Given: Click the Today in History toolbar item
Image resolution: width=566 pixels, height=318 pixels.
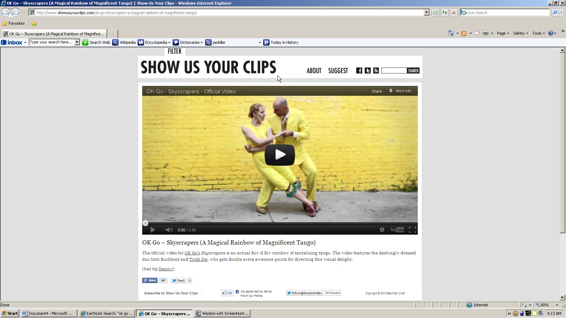Looking at the screenshot, I should 281,42.
